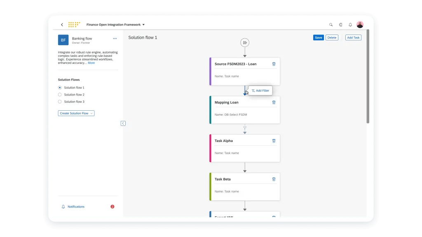Open the Create Solution Flow dropdown
The image size is (422, 237).
[76, 114]
